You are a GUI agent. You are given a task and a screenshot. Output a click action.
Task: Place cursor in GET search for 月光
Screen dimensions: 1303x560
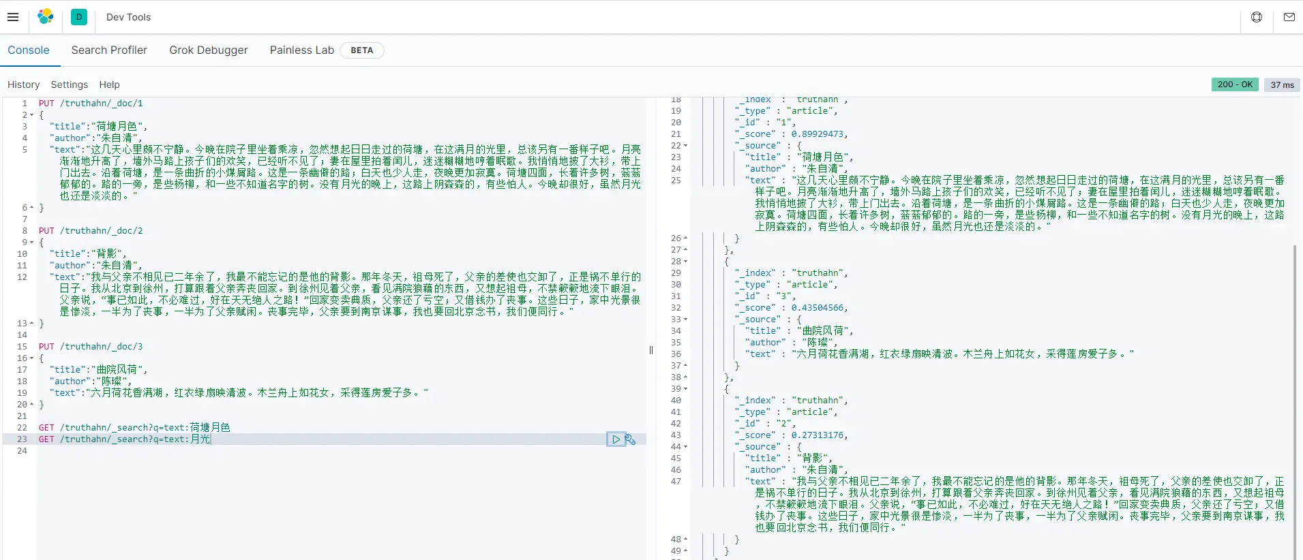click(125, 439)
